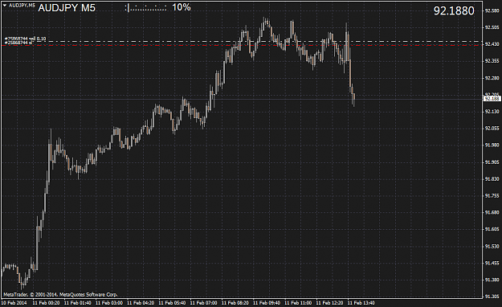The width and height of the screenshot is (502, 307).
Task: Click the 11 Feb 04:20 time label
Action: tap(141, 303)
